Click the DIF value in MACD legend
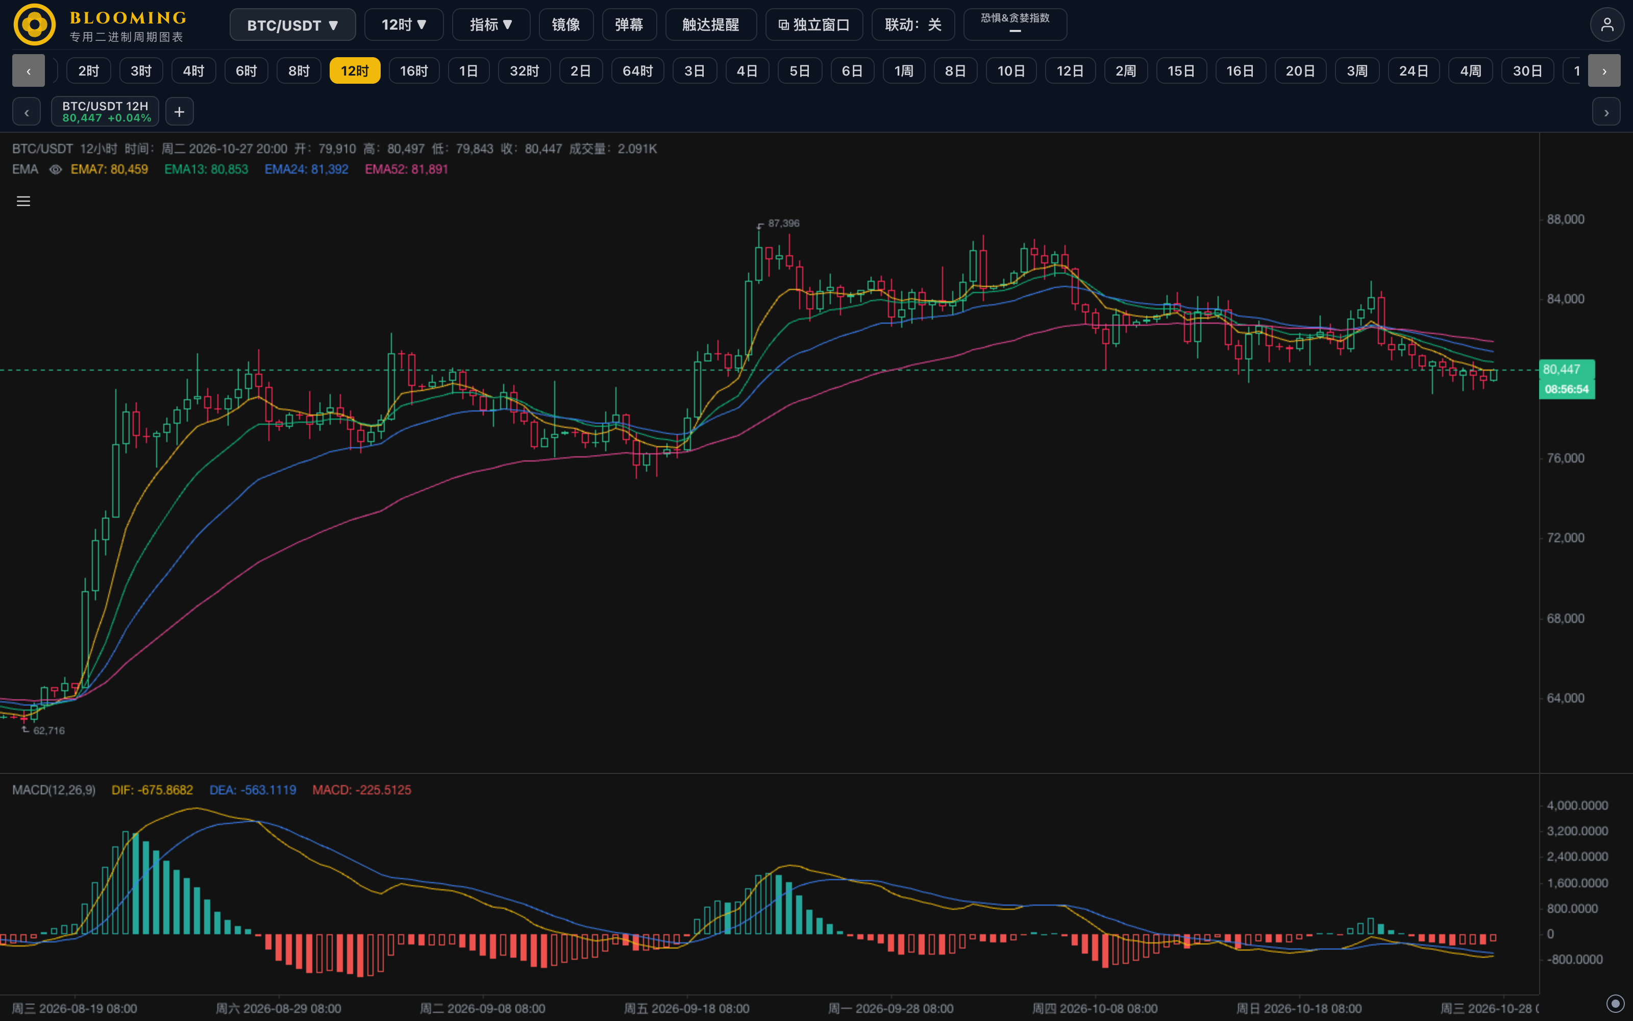This screenshot has width=1633, height=1021. pyautogui.click(x=153, y=790)
